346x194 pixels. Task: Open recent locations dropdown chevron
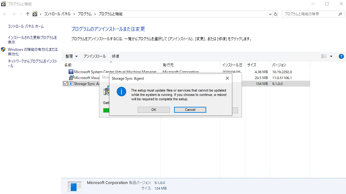21,14
